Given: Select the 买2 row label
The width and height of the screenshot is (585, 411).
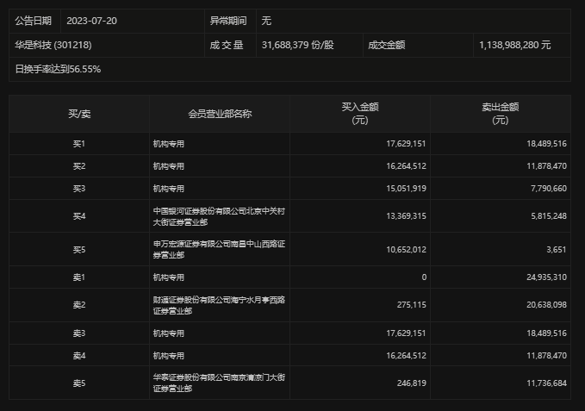Looking at the screenshot, I should tap(79, 166).
